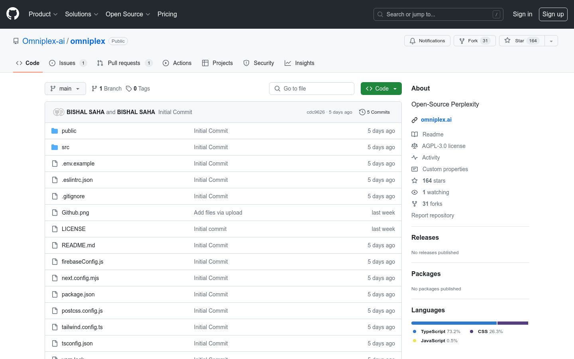Click the Sign in link
This screenshot has width=574, height=359.
[x=523, y=14]
